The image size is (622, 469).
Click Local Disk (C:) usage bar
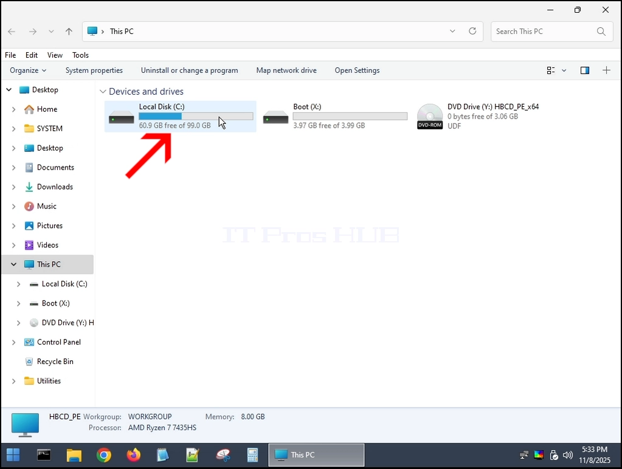click(196, 116)
